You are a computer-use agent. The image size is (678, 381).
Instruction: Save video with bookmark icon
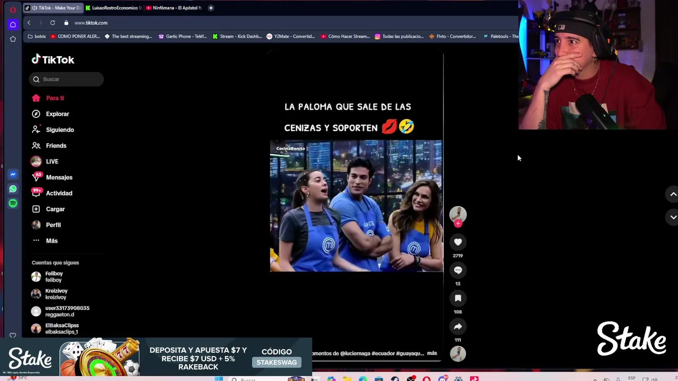pos(458,298)
